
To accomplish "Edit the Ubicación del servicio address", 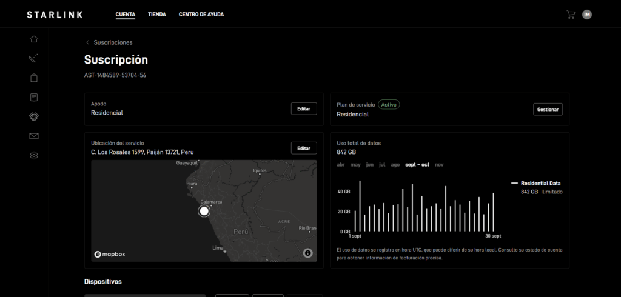I will pos(304,148).
